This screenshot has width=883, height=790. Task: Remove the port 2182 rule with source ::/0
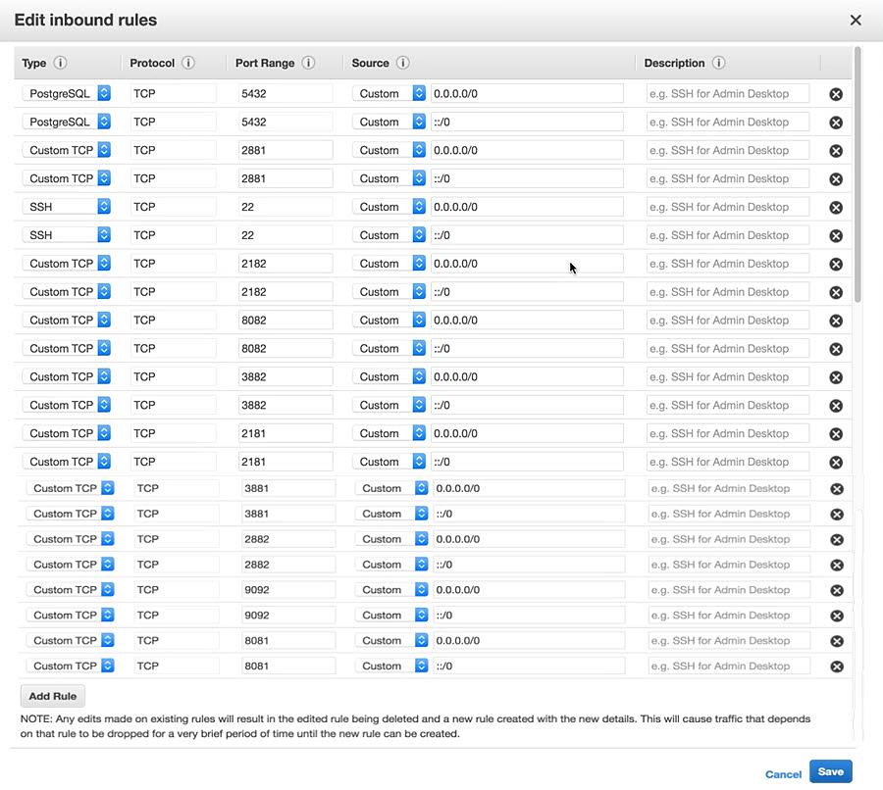(836, 293)
